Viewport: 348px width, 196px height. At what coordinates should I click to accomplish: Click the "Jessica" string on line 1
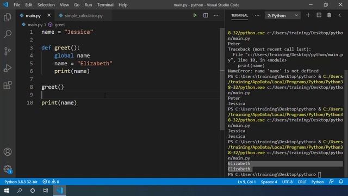pyautogui.click(x=78, y=32)
